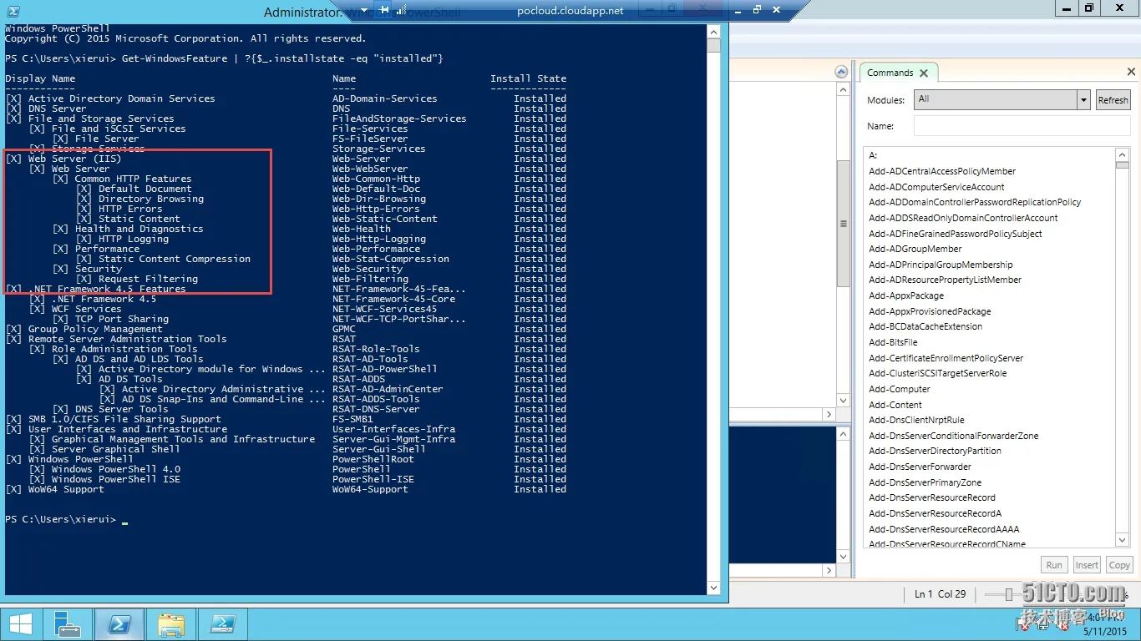The width and height of the screenshot is (1141, 641).
Task: Click the Ln 1 Col 29 status indicator
Action: click(x=940, y=594)
